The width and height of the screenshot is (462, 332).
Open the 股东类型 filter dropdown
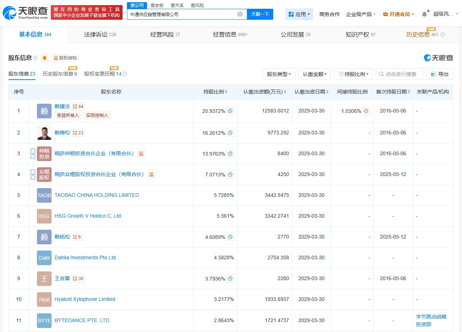(x=278, y=74)
